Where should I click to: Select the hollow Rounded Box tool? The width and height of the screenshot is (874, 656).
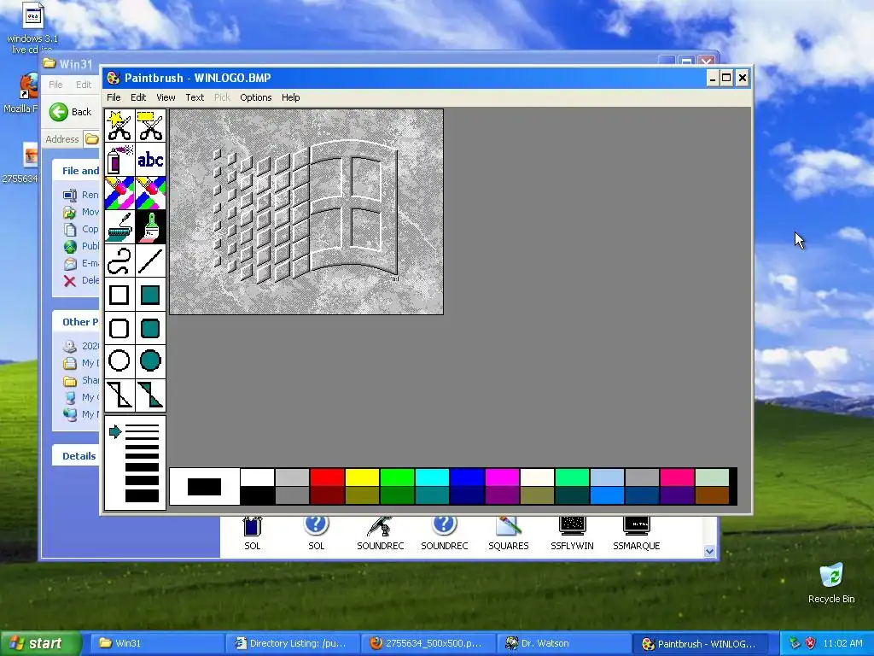(x=119, y=328)
